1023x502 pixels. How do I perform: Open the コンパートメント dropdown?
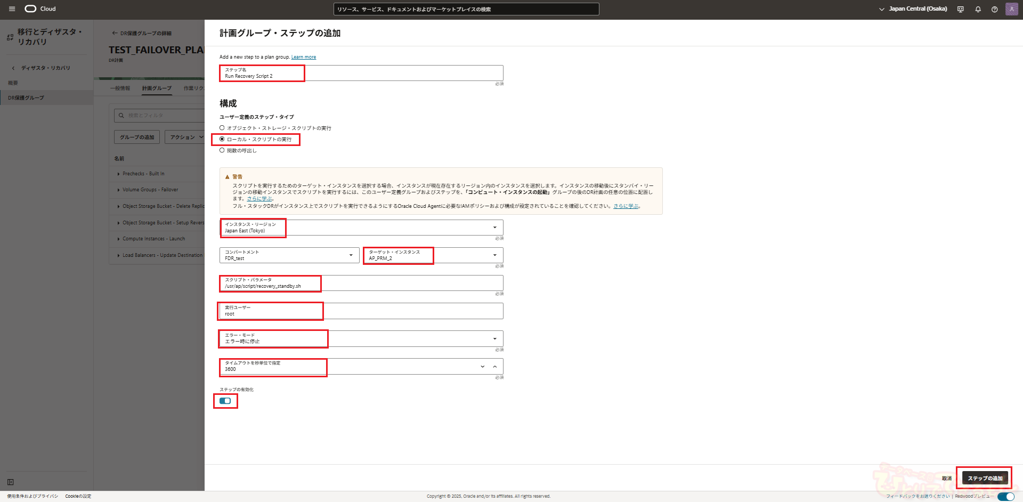point(351,255)
